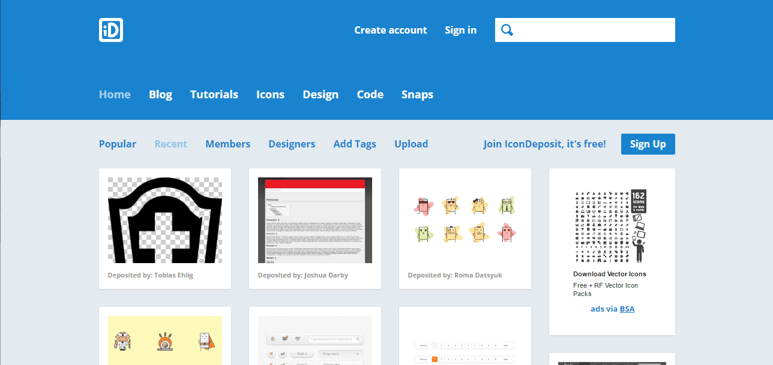Switch to the Members tab
This screenshot has width=773, height=365.
click(x=228, y=144)
